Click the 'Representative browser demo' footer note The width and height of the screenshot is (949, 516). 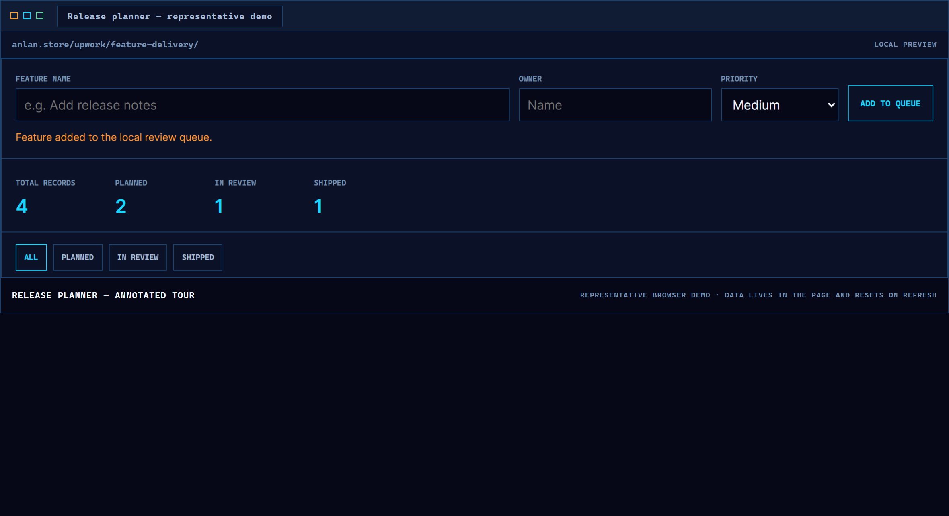[x=758, y=295]
